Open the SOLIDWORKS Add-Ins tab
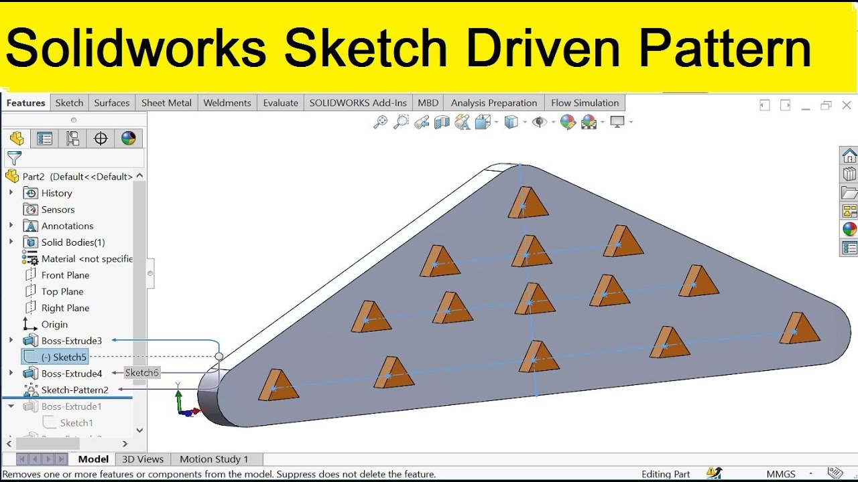 tap(358, 103)
